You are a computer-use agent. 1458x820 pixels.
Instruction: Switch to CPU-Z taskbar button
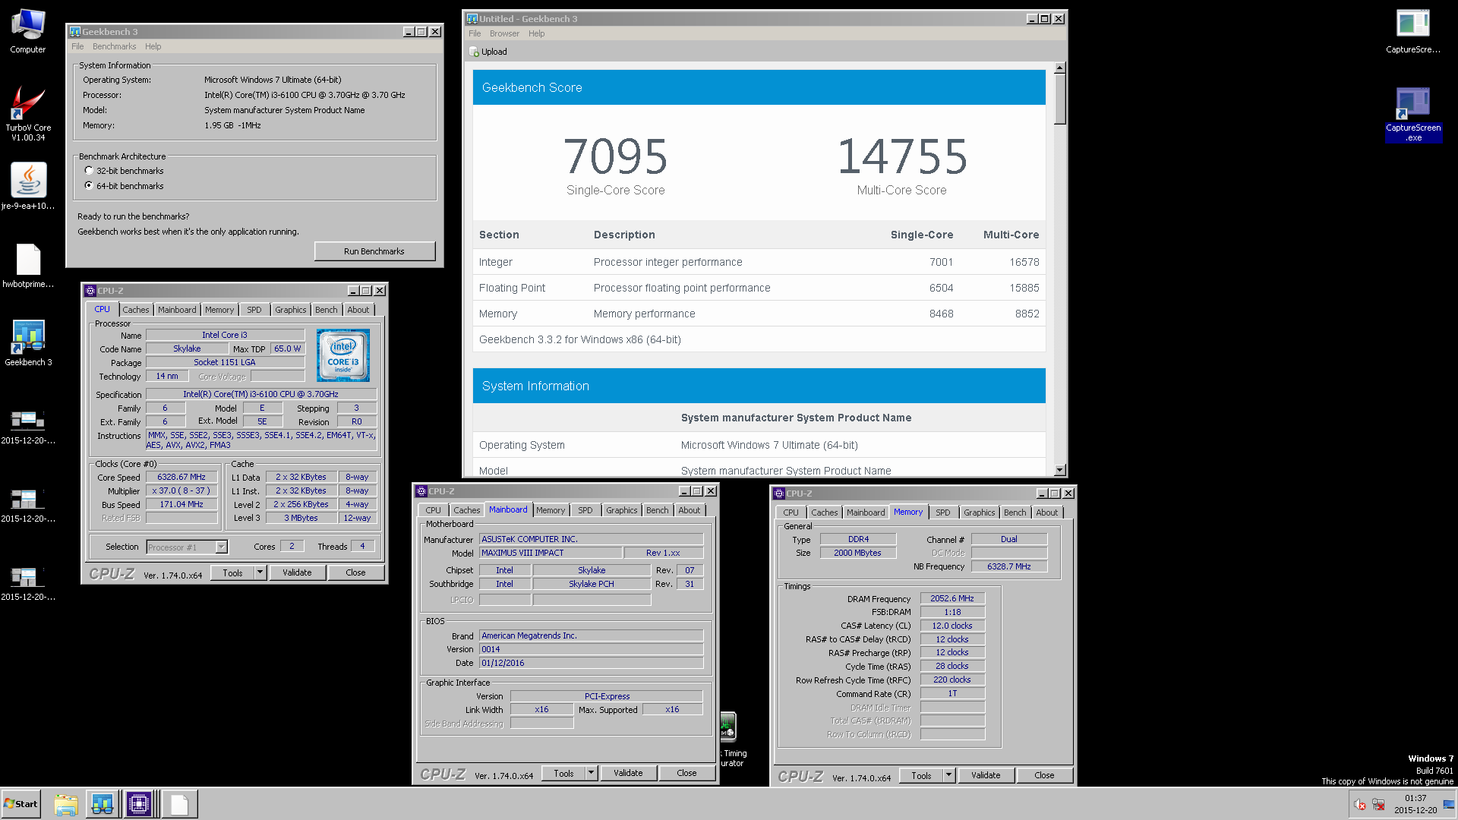(139, 804)
